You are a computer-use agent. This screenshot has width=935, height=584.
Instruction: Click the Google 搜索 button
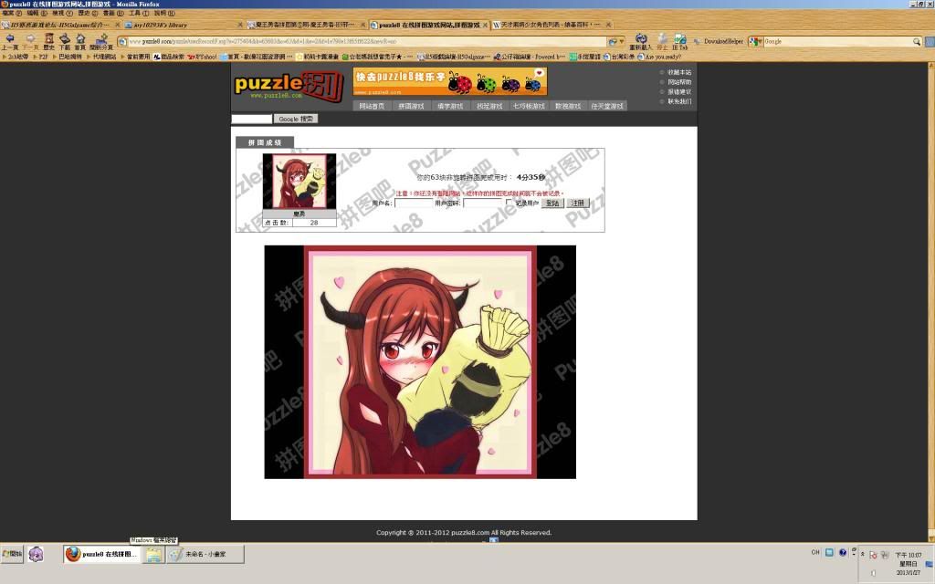(295, 120)
